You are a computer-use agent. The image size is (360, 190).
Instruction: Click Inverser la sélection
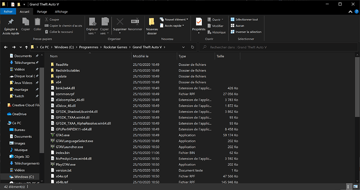[x=246, y=32]
